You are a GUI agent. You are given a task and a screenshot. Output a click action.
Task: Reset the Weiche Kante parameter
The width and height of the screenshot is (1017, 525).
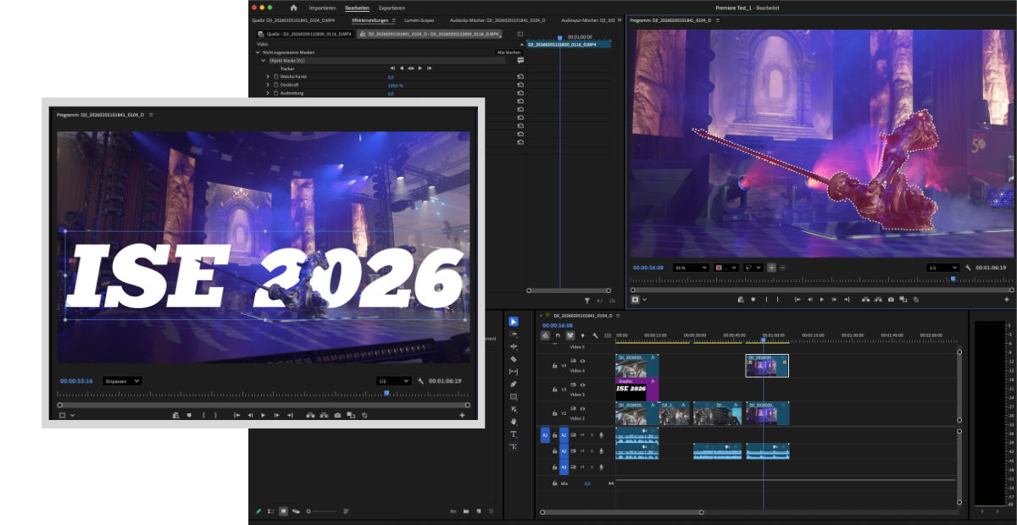[x=520, y=76]
